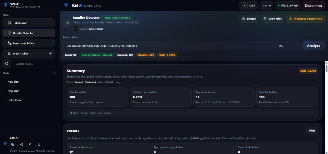Image resolution: width=328 pixels, height=154 pixels.
Task: Click the list icon beside Bundler Detector
Action: click(67, 23)
